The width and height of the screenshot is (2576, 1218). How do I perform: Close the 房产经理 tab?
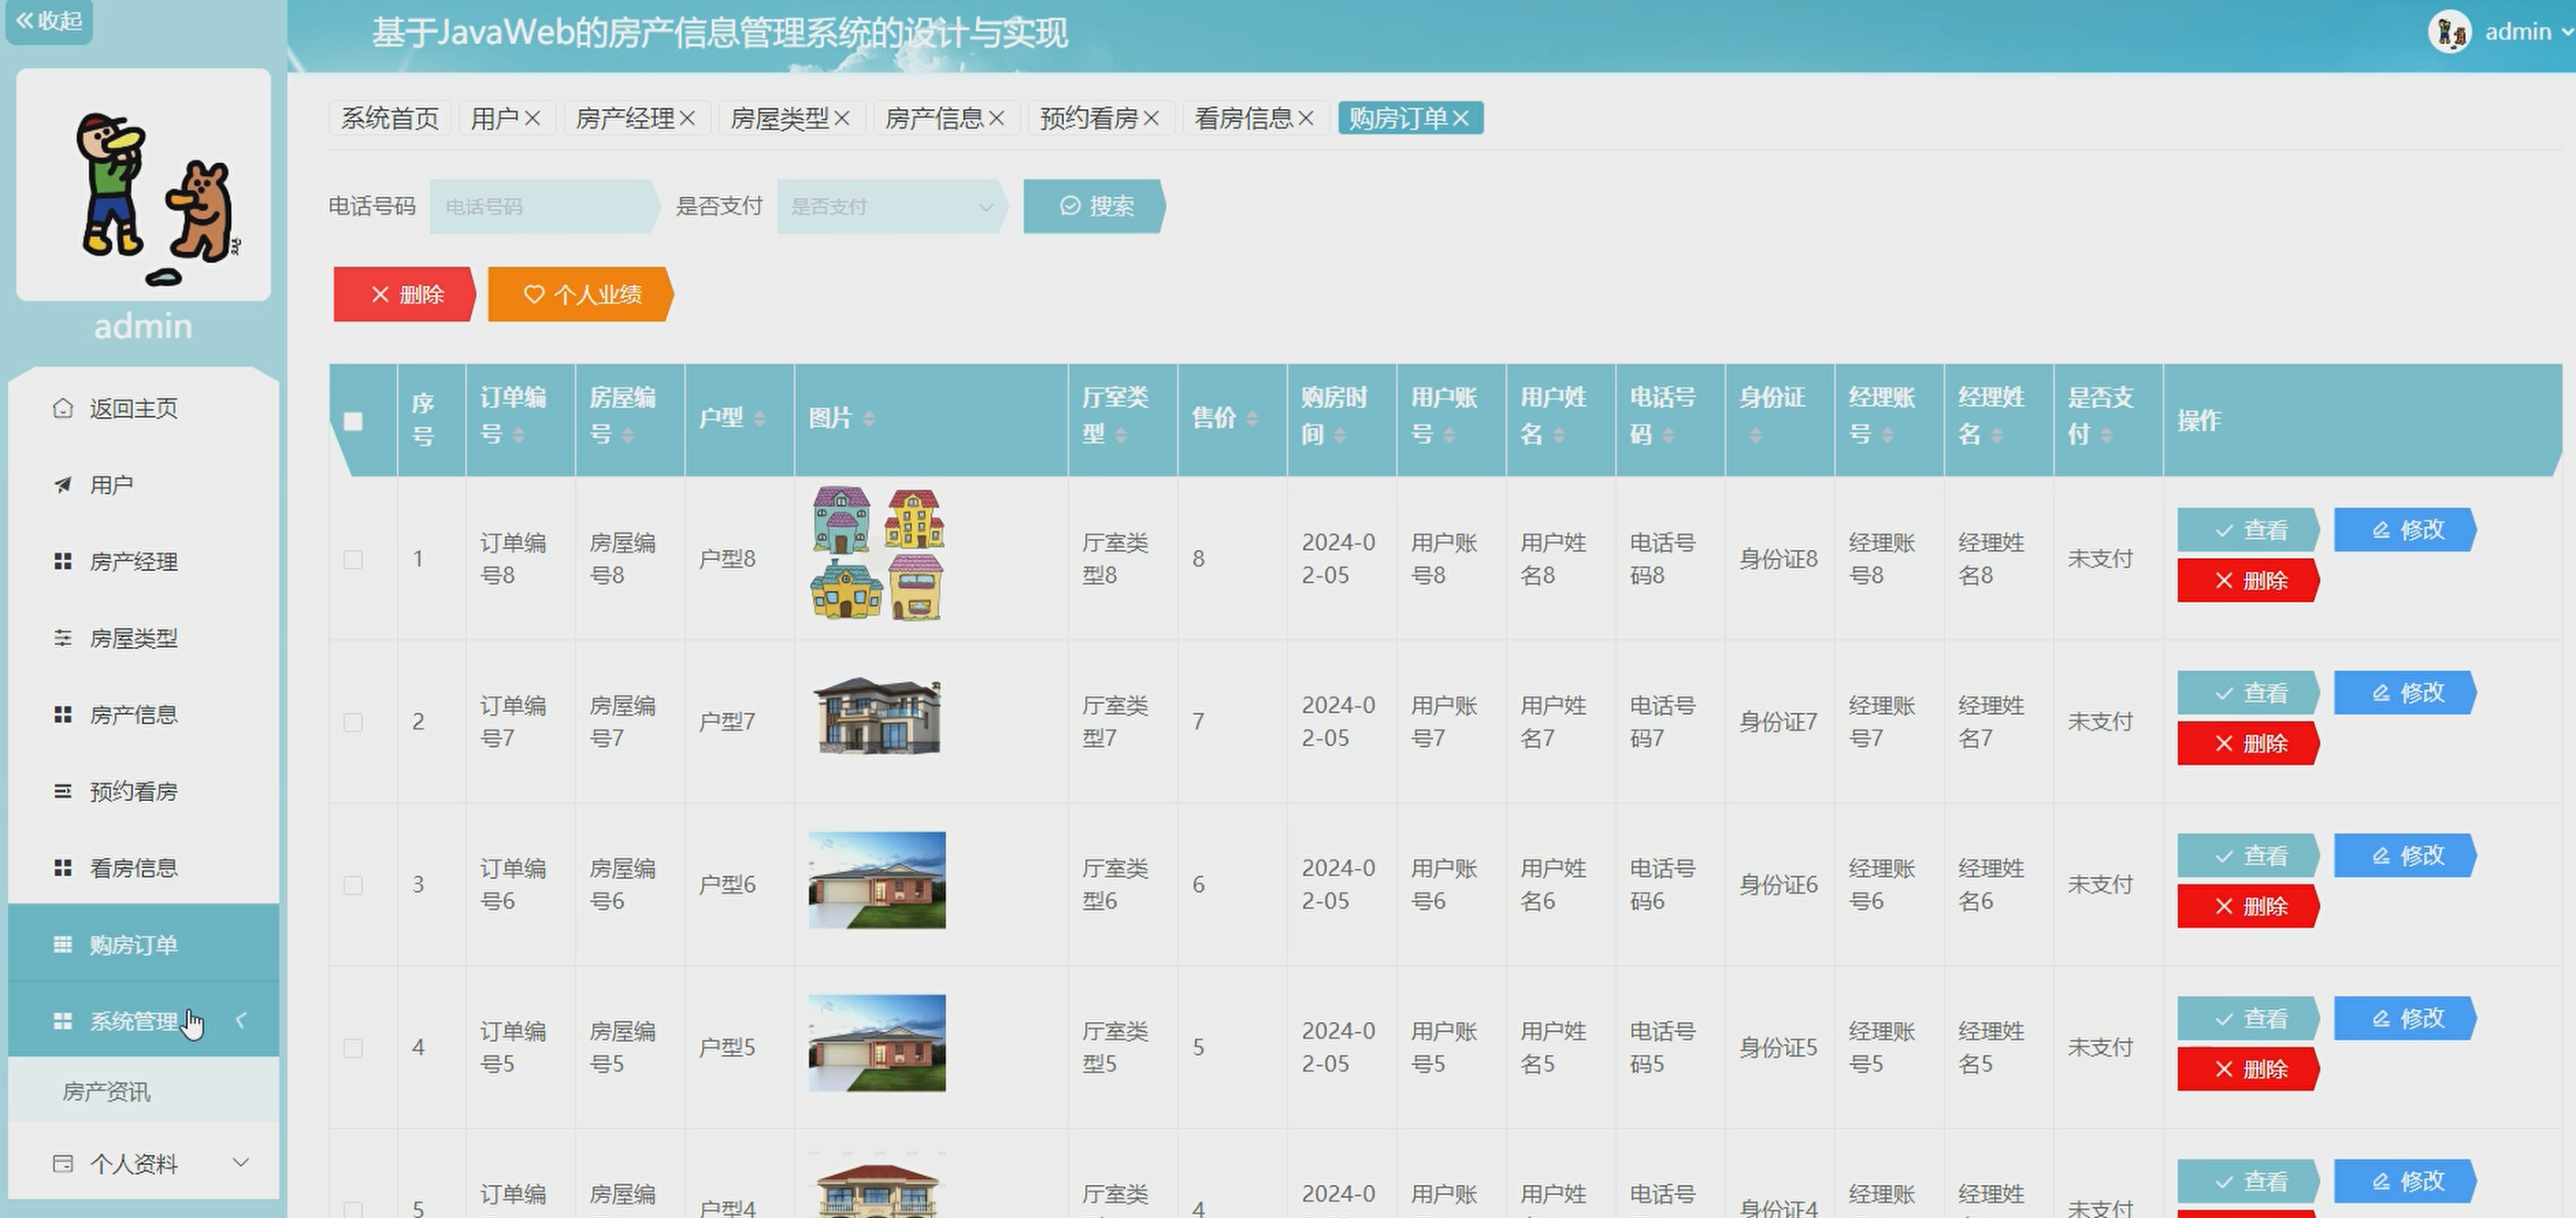(688, 118)
